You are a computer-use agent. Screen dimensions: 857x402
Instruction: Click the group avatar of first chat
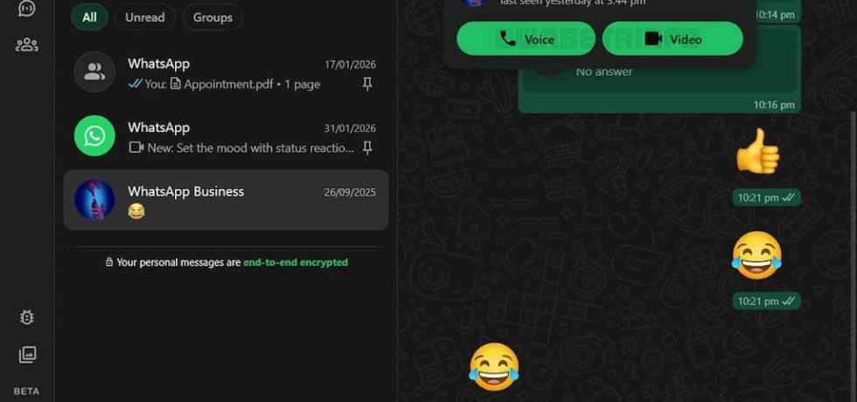point(94,72)
